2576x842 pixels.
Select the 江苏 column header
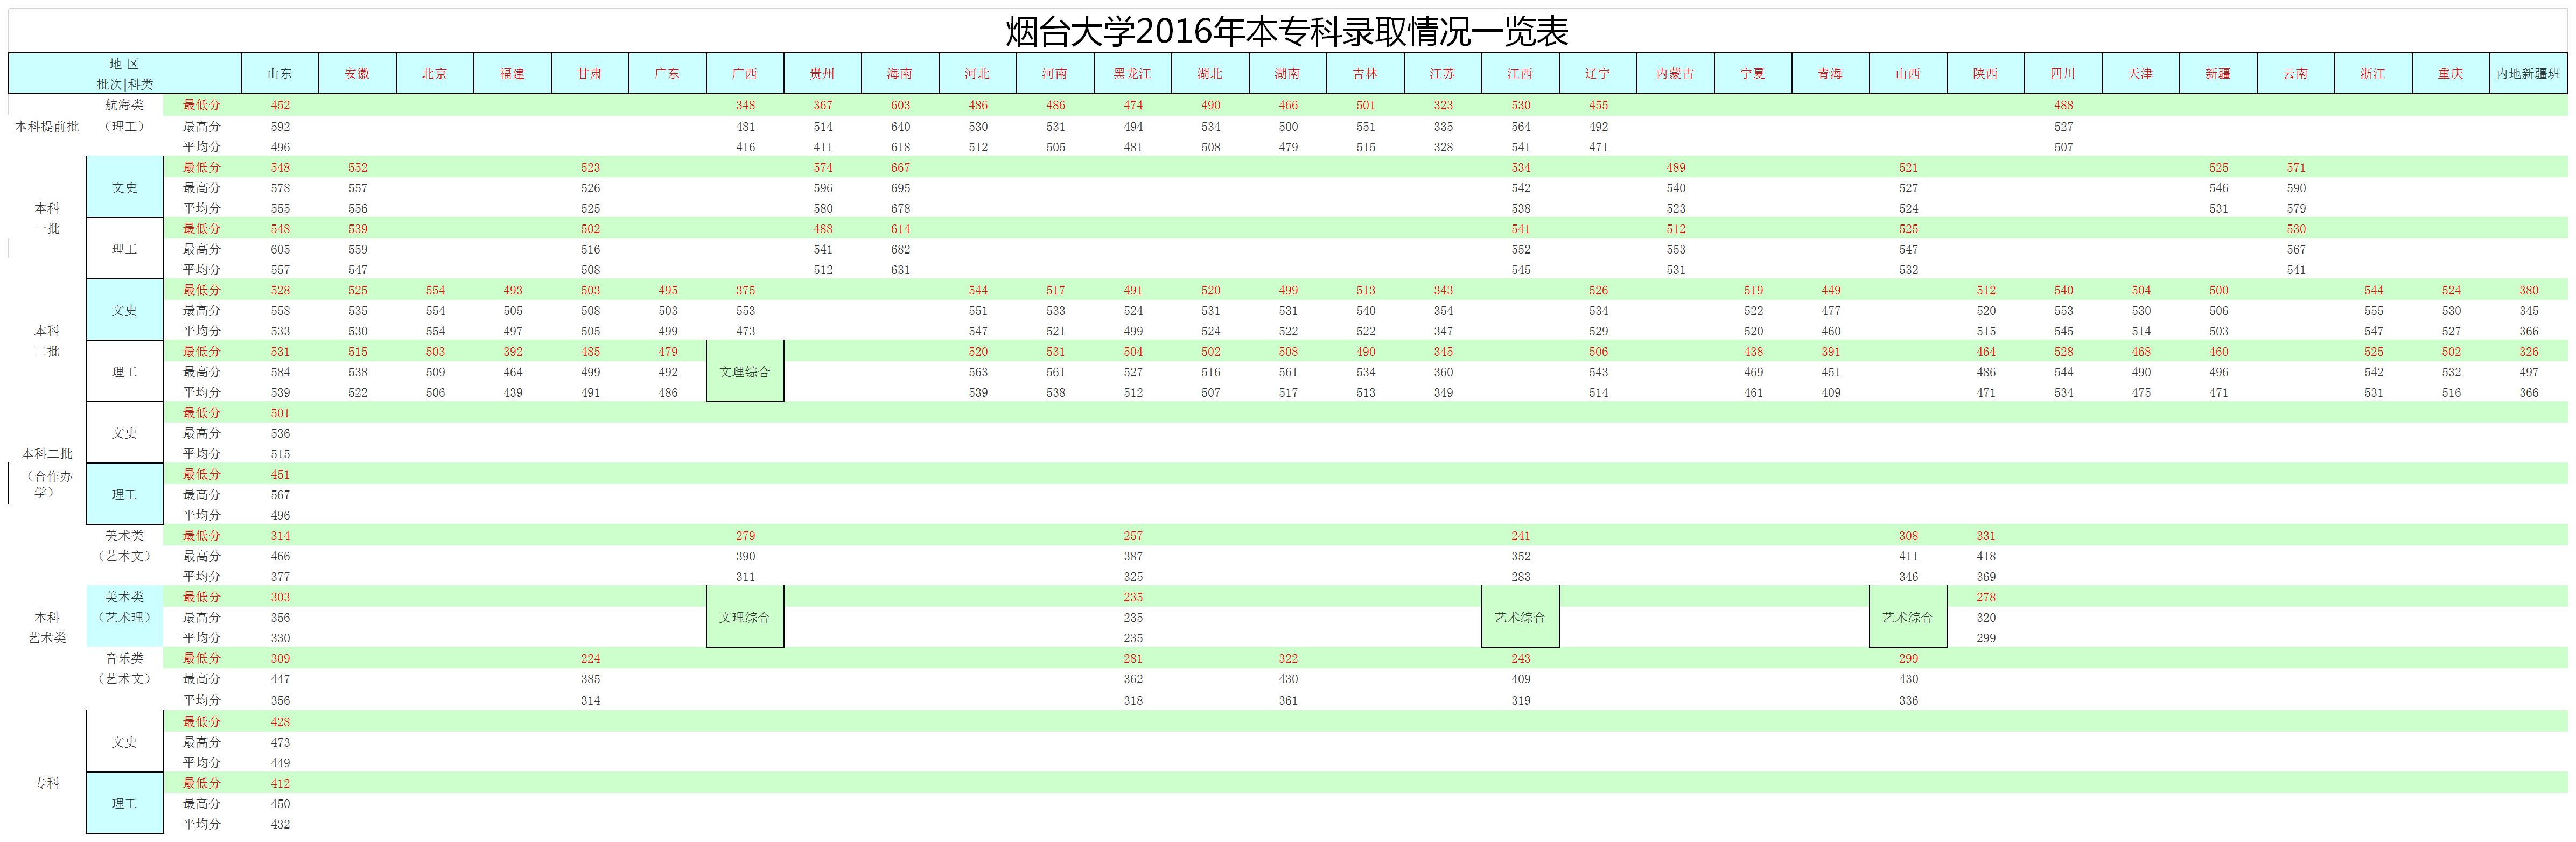point(1443,74)
